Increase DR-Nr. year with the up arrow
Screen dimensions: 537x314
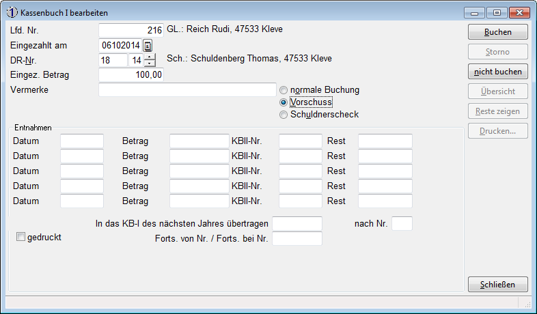pos(150,57)
